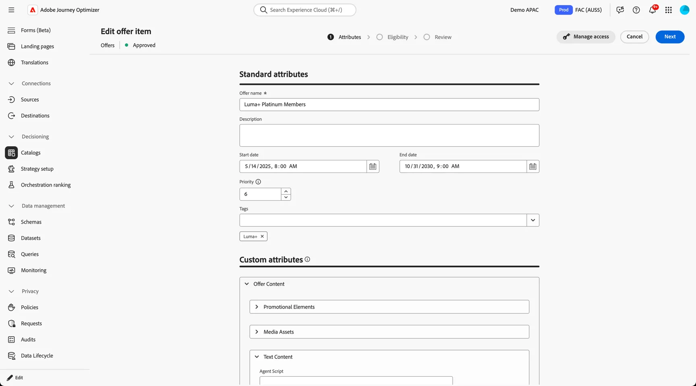Screen dimensions: 696x386
Task: Remove the Luma+ tag
Action: click(x=262, y=237)
